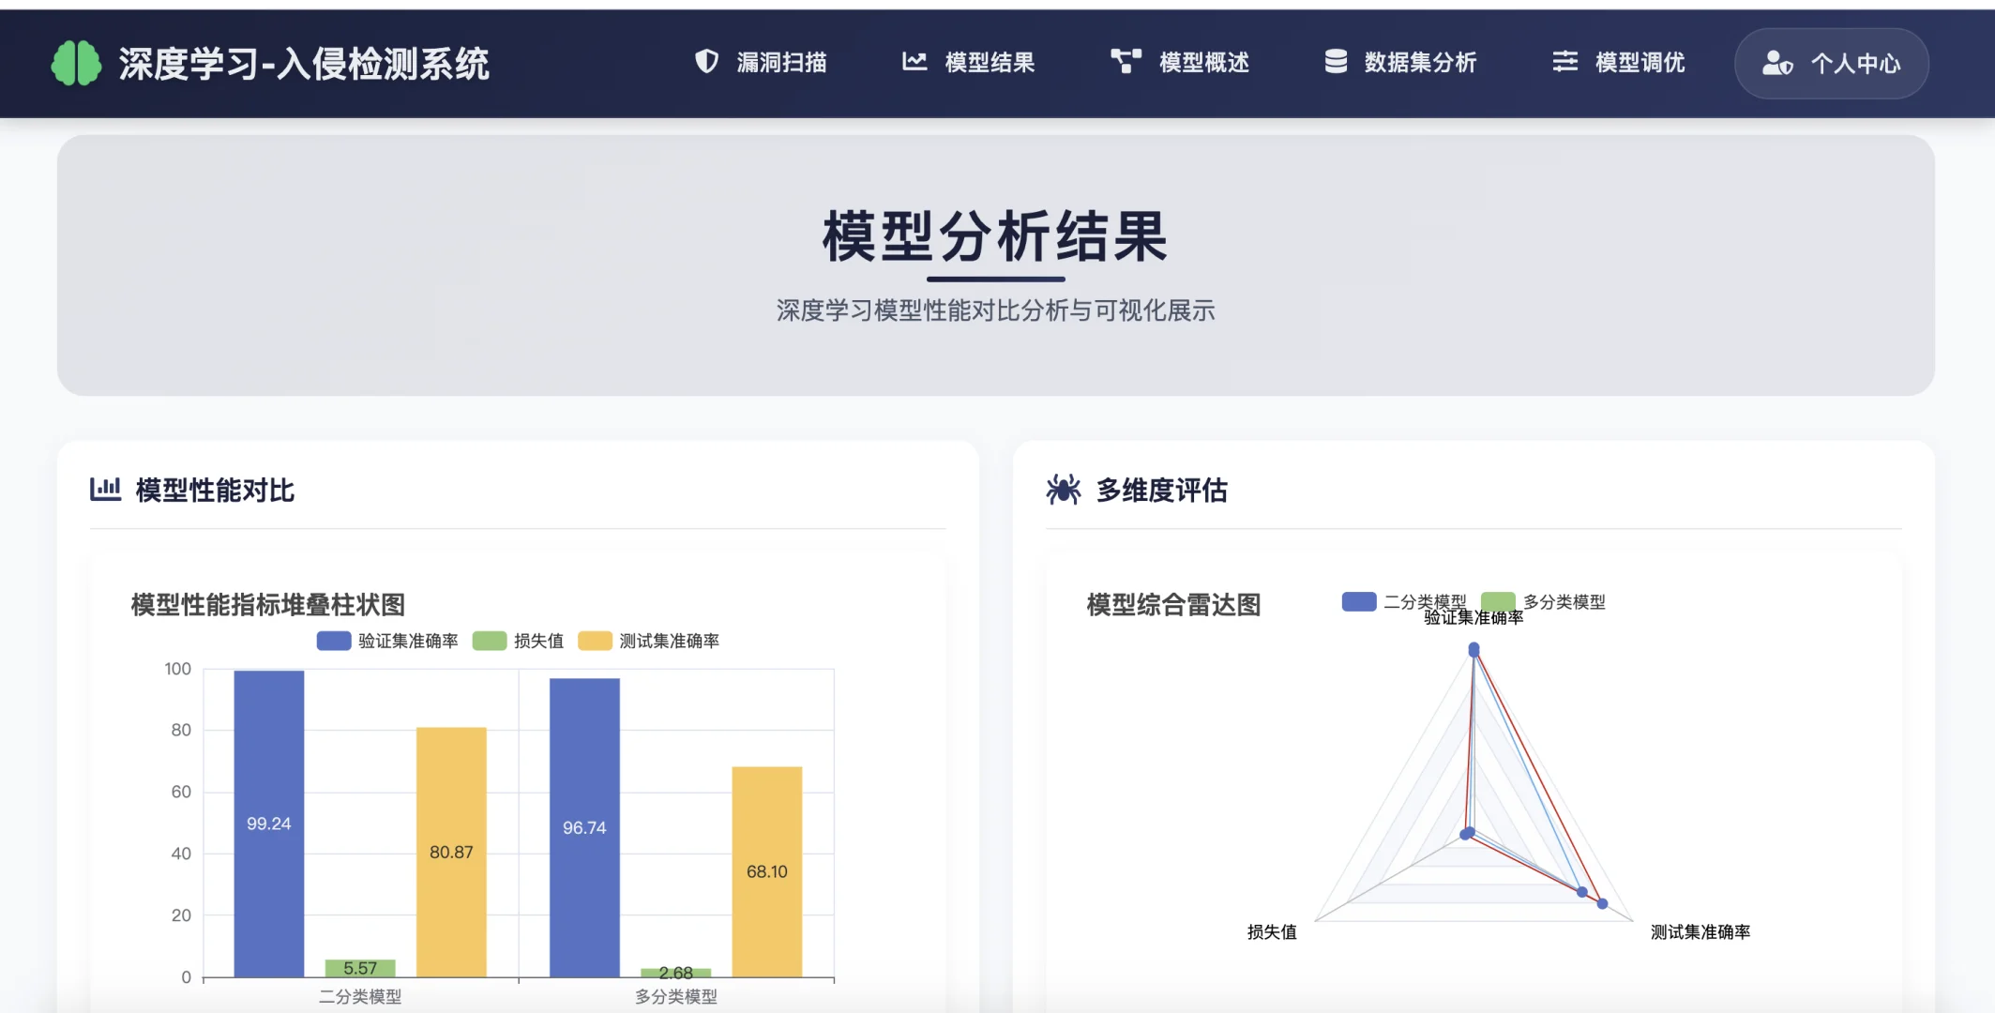Select the shield icon beside 漏洞扫描

coord(705,62)
